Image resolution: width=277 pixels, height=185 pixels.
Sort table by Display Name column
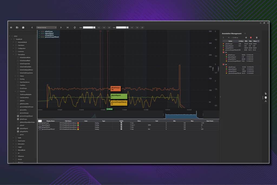pyautogui.click(x=51, y=121)
